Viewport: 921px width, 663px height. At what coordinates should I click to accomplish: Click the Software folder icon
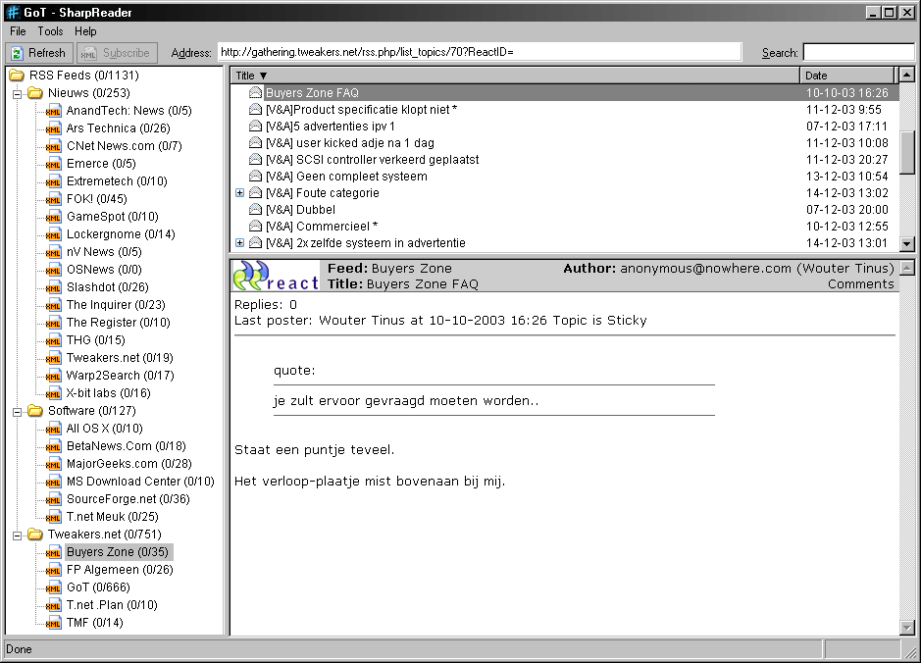pos(35,411)
